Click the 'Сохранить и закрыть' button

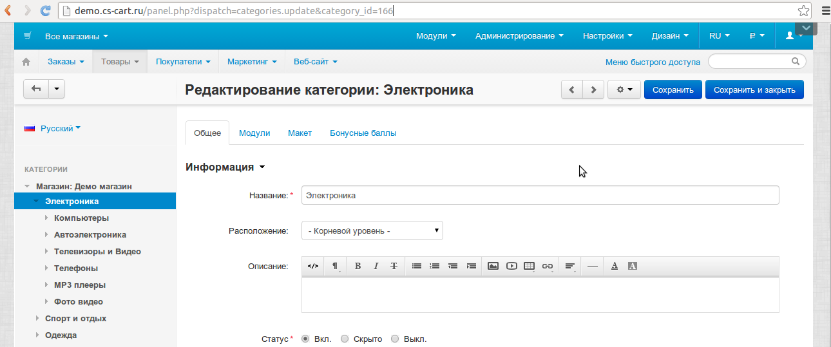[754, 90]
